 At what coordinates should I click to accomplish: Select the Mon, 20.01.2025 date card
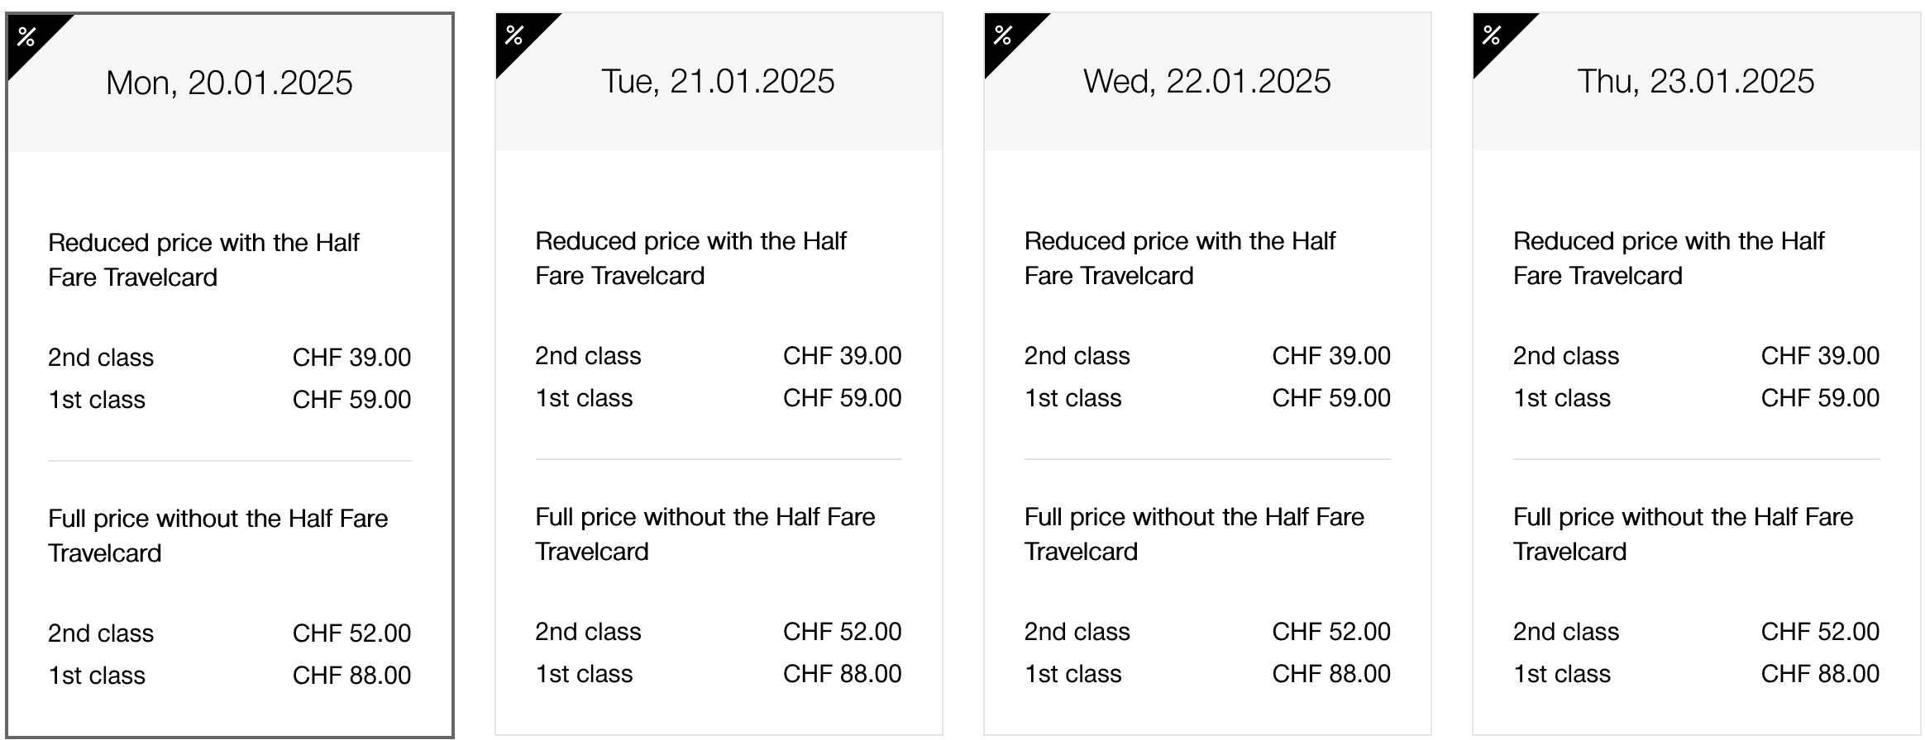pyautogui.click(x=229, y=83)
